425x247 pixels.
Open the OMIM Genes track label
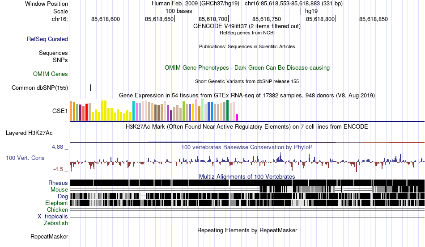click(x=50, y=74)
